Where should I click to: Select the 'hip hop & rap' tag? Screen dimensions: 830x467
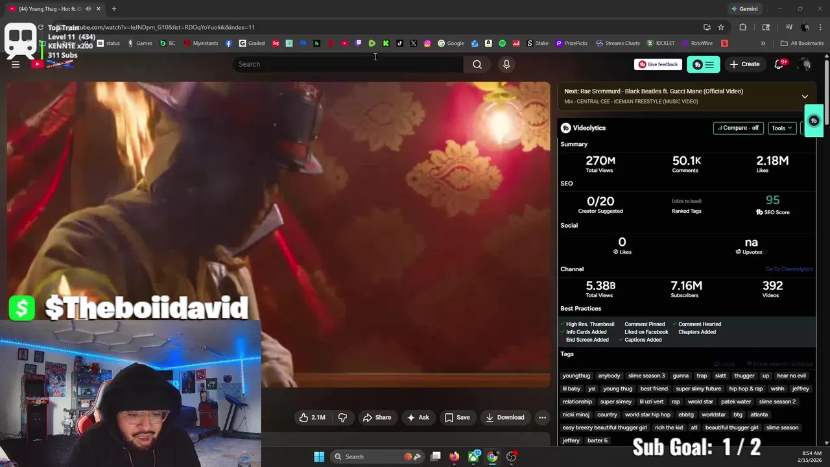pos(746,389)
